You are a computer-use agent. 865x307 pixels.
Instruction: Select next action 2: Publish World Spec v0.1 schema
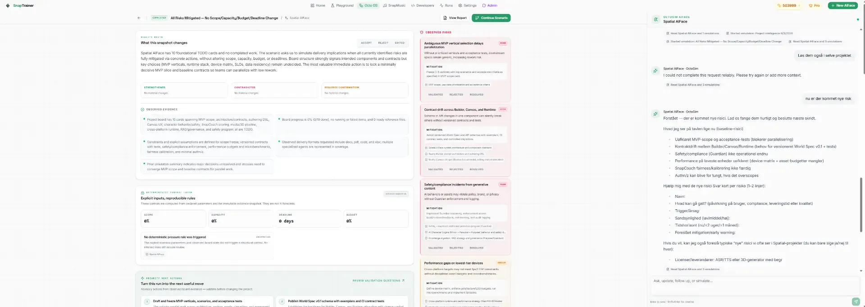342,302
